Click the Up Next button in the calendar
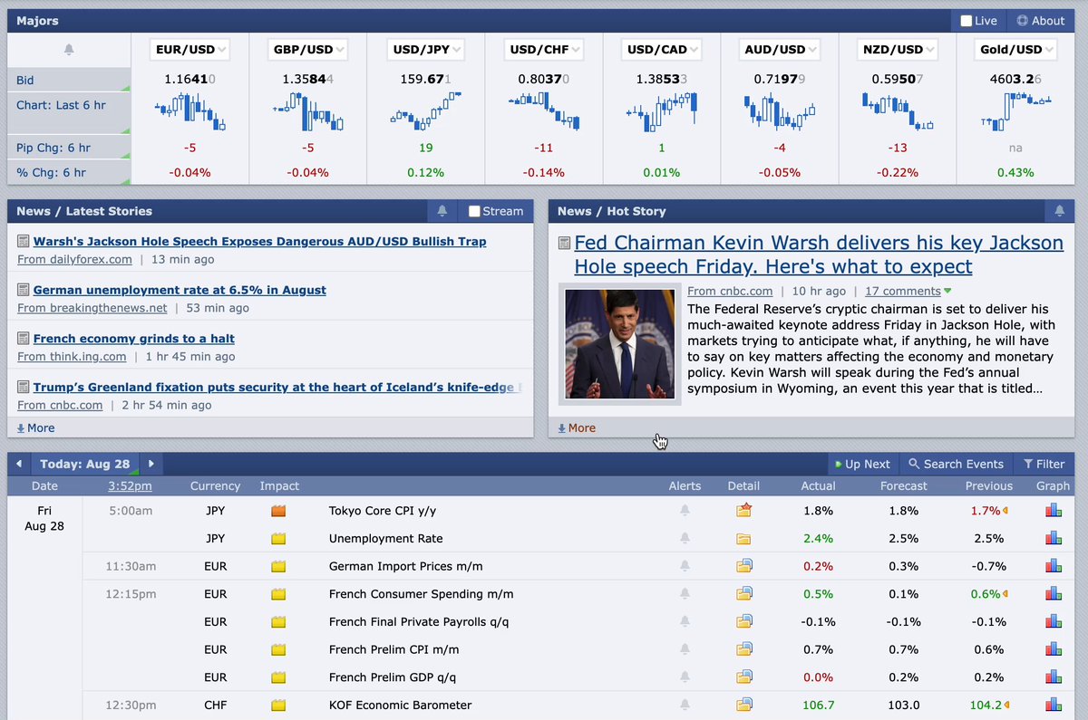This screenshot has height=720, width=1088. coord(862,464)
